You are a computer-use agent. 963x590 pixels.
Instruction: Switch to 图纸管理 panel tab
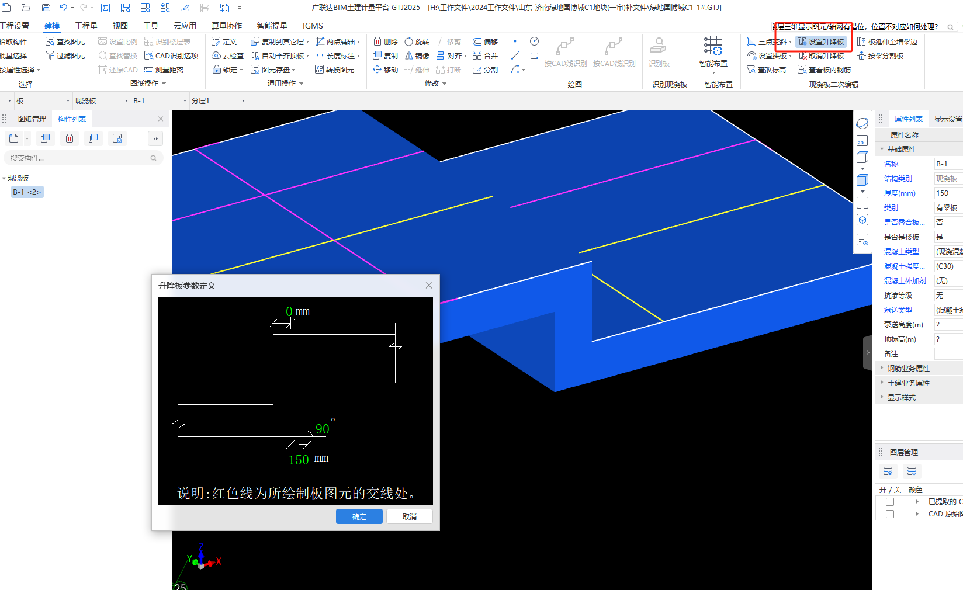[x=32, y=119]
